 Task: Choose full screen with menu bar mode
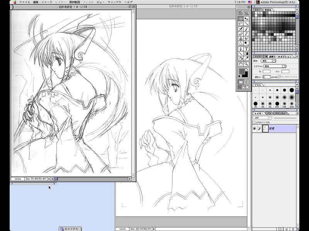click(x=244, y=87)
